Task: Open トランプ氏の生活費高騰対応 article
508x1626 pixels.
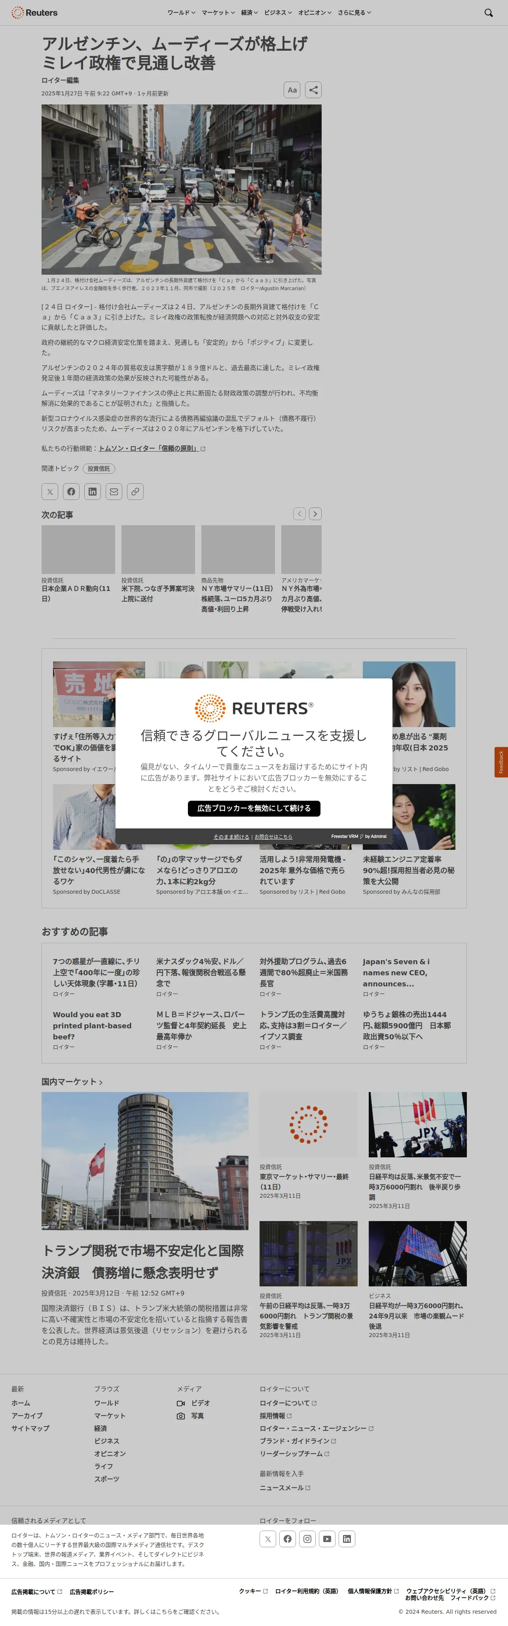Action: (303, 1026)
